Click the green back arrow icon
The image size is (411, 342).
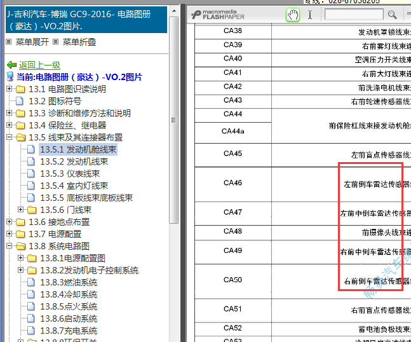[12, 64]
